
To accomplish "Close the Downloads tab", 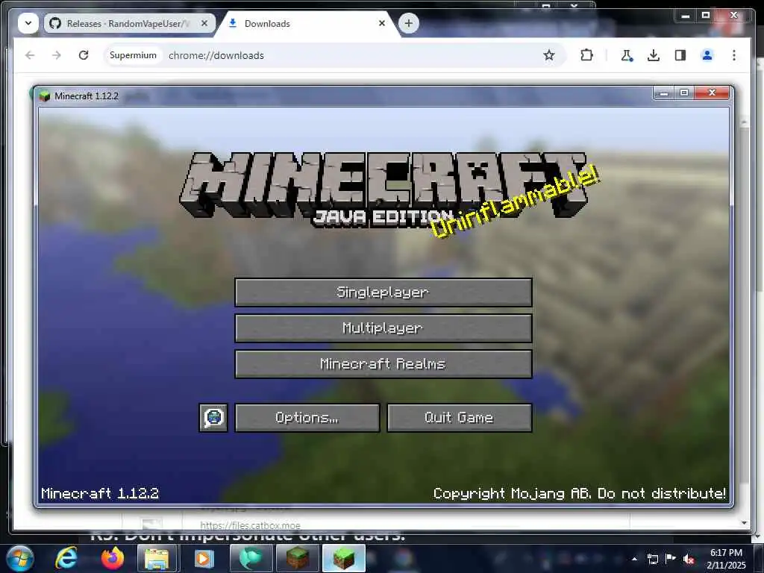I will coord(382,23).
